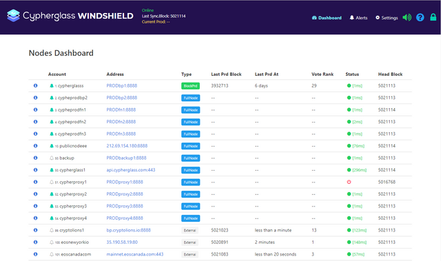Select last produced block value 3932713
This screenshot has width=441, height=261.
(x=219, y=85)
